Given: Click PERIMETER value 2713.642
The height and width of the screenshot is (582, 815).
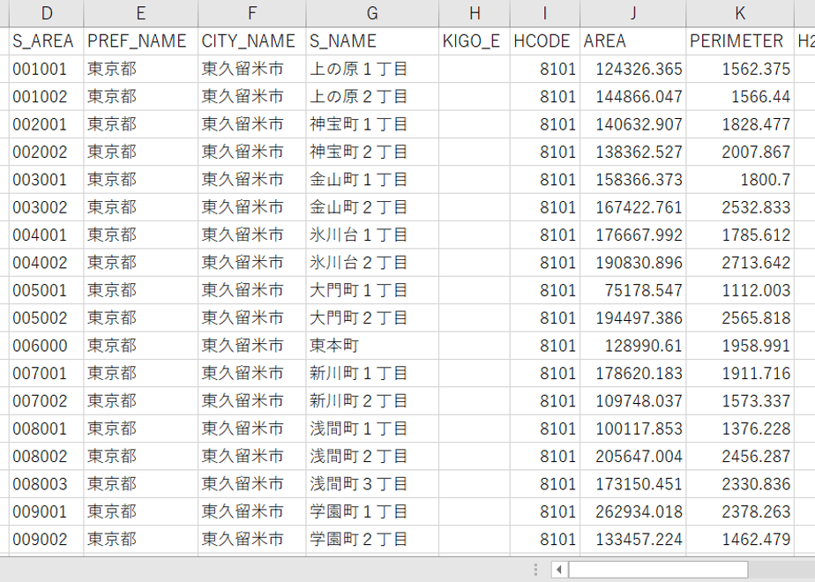Looking at the screenshot, I should tap(740, 263).
